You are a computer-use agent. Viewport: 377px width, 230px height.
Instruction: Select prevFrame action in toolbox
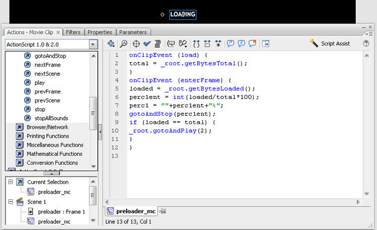47,92
